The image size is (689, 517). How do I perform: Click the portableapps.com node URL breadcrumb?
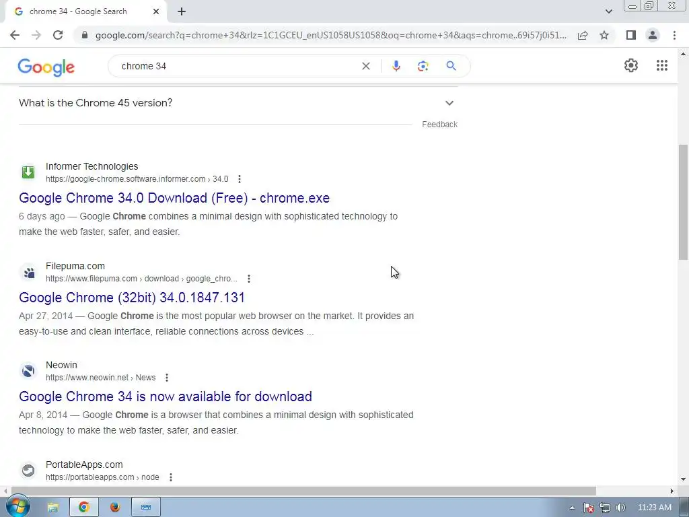click(102, 477)
